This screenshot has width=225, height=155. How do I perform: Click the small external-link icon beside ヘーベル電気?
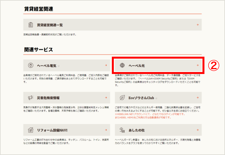(x=58, y=66)
